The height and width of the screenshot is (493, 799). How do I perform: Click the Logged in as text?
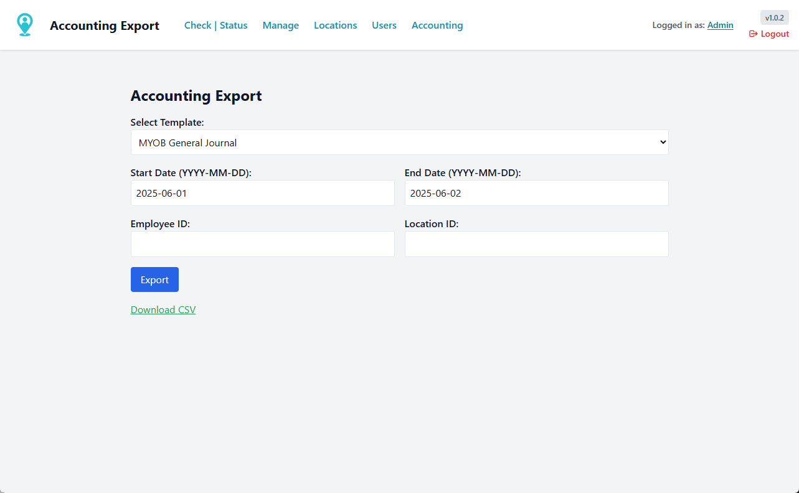(x=678, y=26)
